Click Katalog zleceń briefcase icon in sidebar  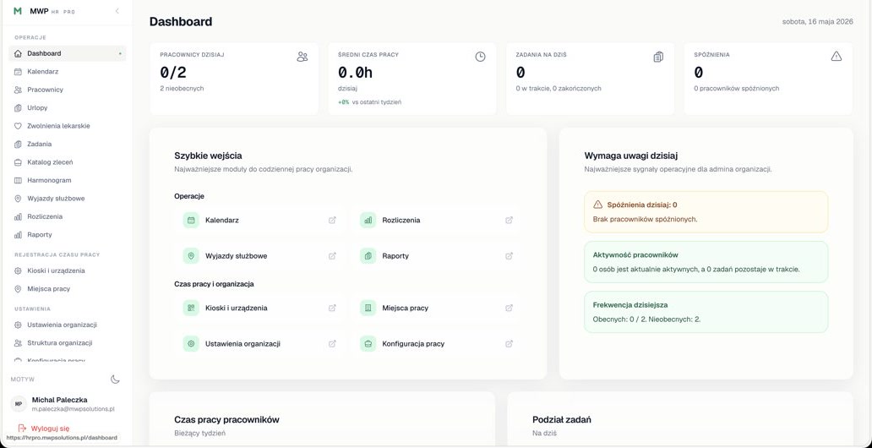pos(18,162)
